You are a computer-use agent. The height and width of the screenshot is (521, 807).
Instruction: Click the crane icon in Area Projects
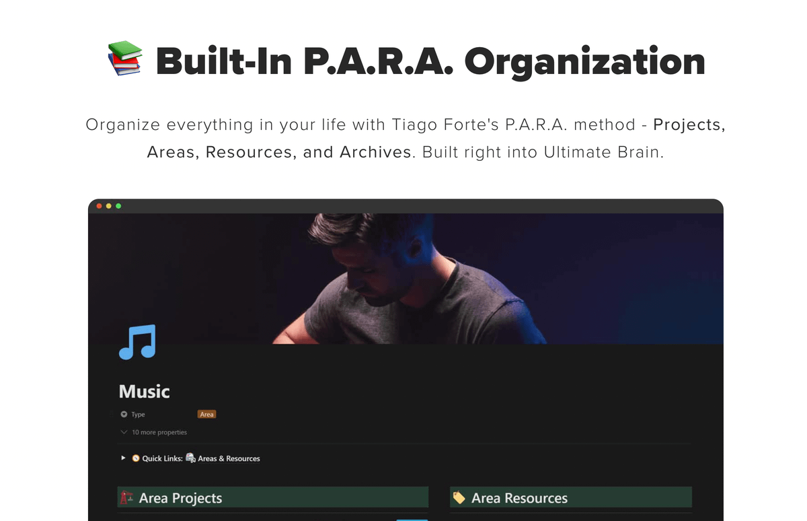tap(126, 498)
